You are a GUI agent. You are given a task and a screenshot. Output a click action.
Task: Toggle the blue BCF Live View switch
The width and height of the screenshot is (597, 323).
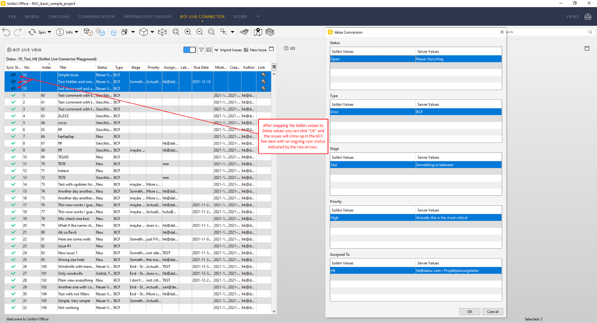click(x=190, y=50)
